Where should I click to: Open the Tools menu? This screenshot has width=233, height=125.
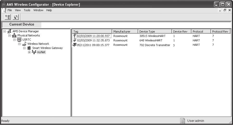pos(27,10)
